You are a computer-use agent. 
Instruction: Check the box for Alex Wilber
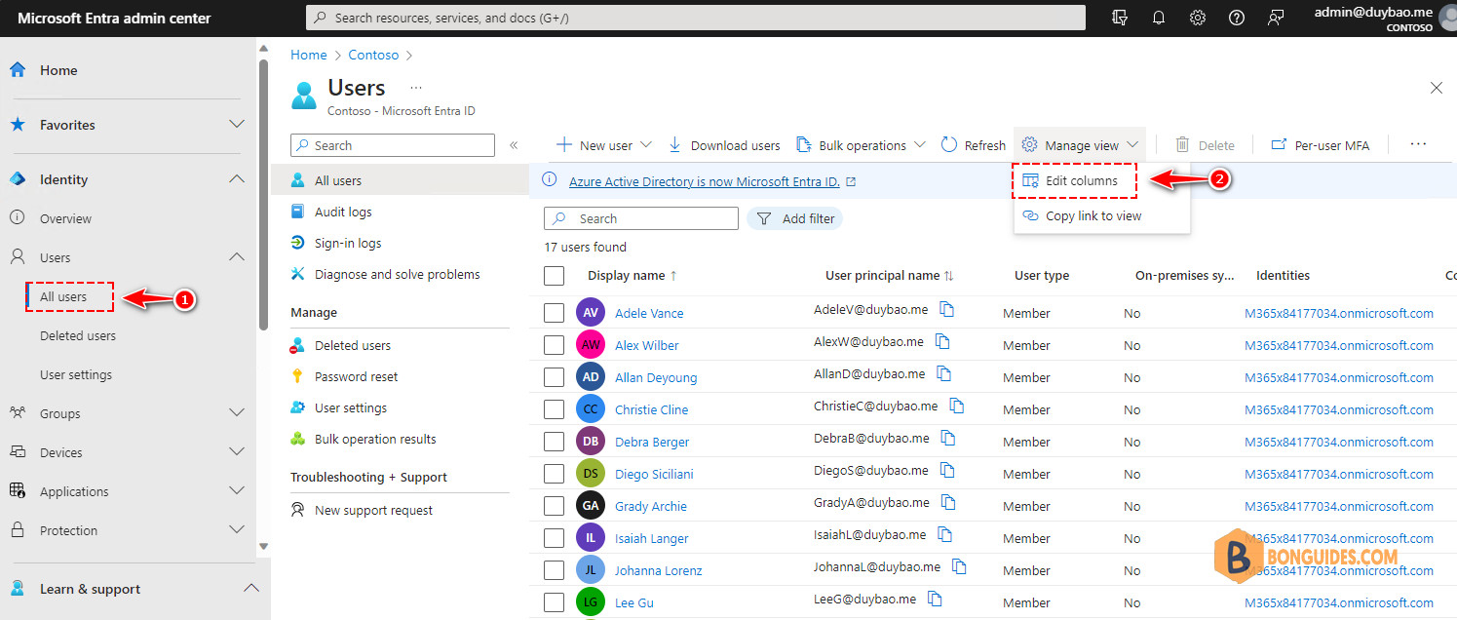click(554, 345)
